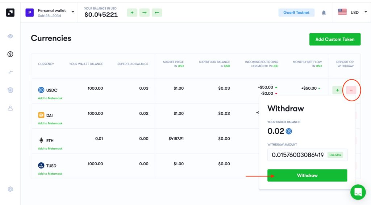
Task: Click ETH market price $4157.91
Action: click(x=176, y=138)
